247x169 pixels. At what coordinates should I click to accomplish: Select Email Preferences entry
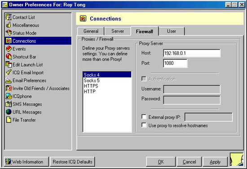point(30,80)
